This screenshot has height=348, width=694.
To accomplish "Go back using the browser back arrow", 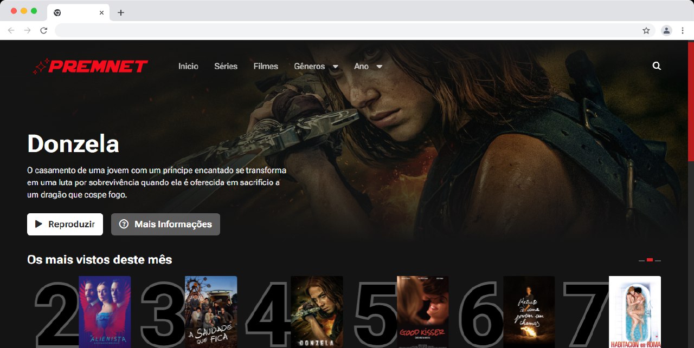I will [x=11, y=31].
